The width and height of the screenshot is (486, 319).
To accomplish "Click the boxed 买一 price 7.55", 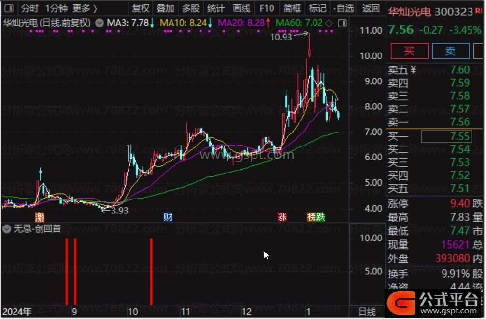I will [x=446, y=136].
